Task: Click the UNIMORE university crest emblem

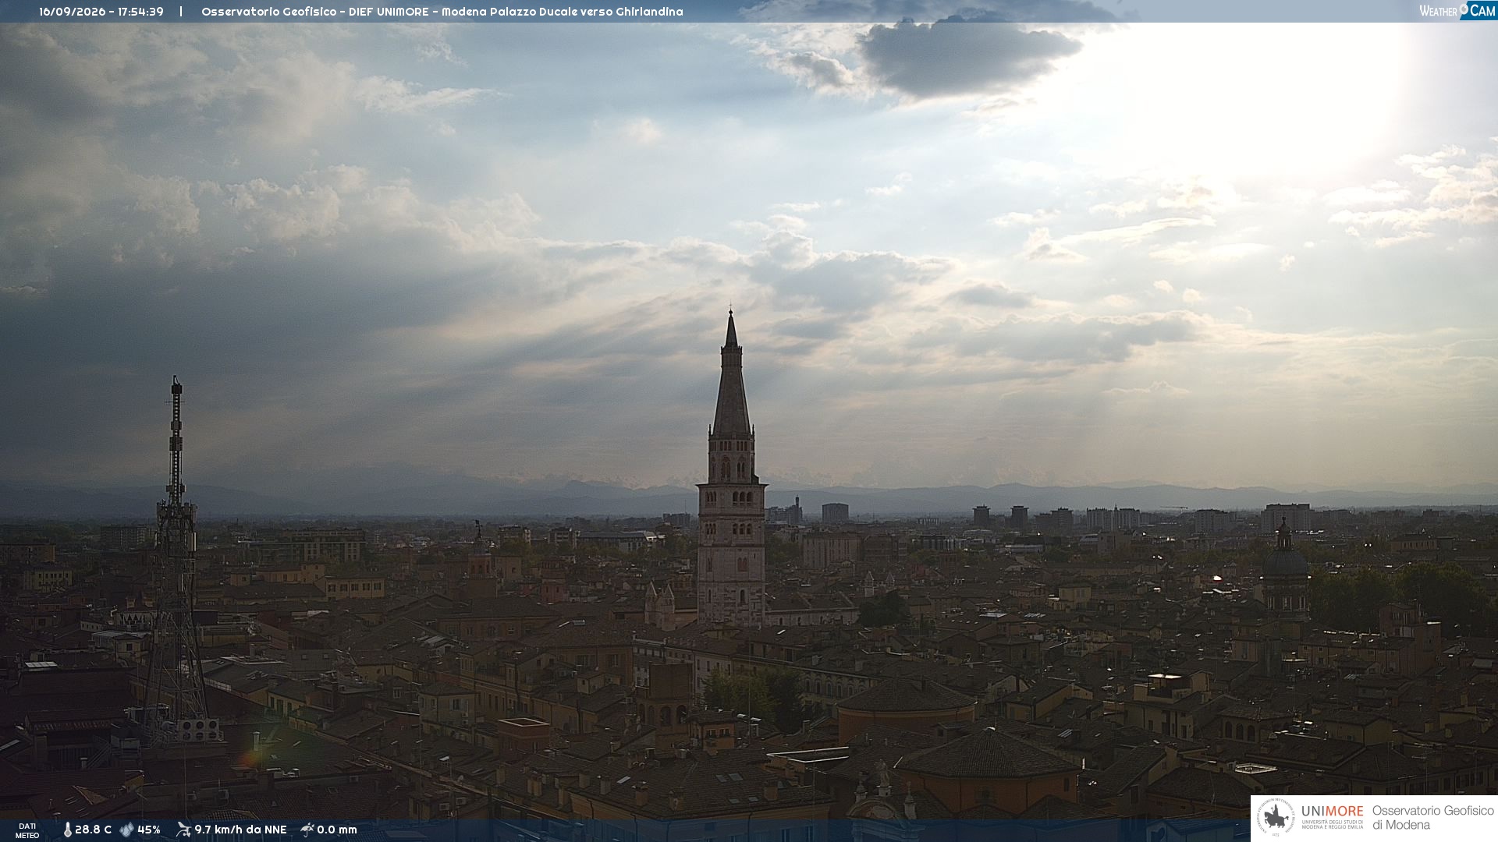Action: click(1276, 818)
